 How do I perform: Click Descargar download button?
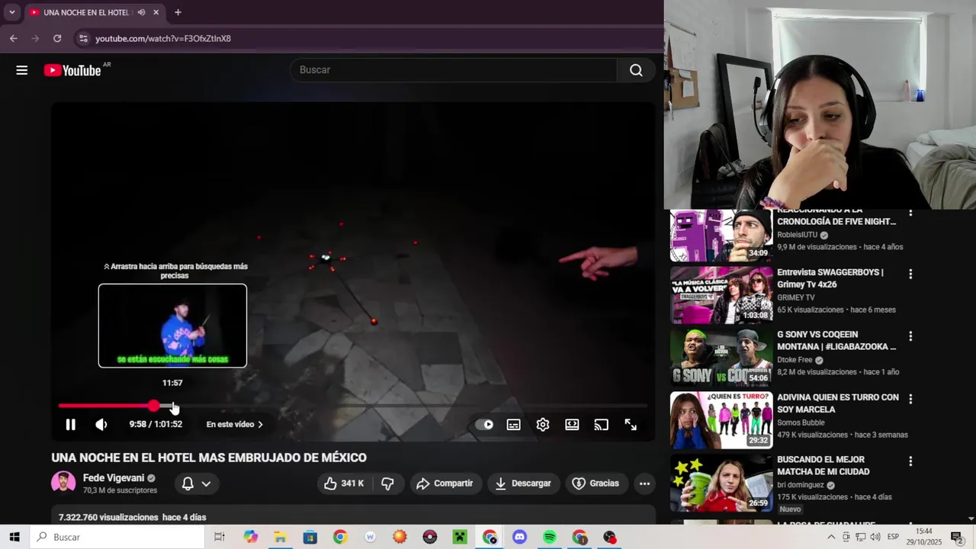[x=523, y=483]
